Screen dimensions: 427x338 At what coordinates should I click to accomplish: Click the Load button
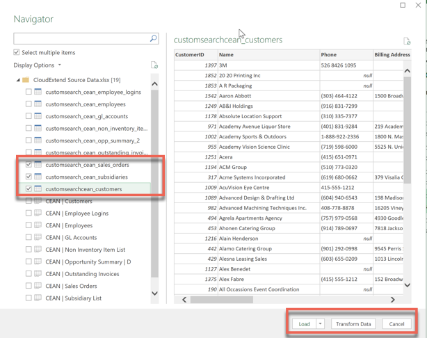[x=304, y=324]
